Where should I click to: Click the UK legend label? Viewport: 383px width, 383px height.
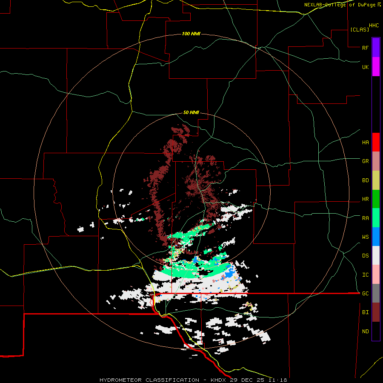(x=365, y=67)
